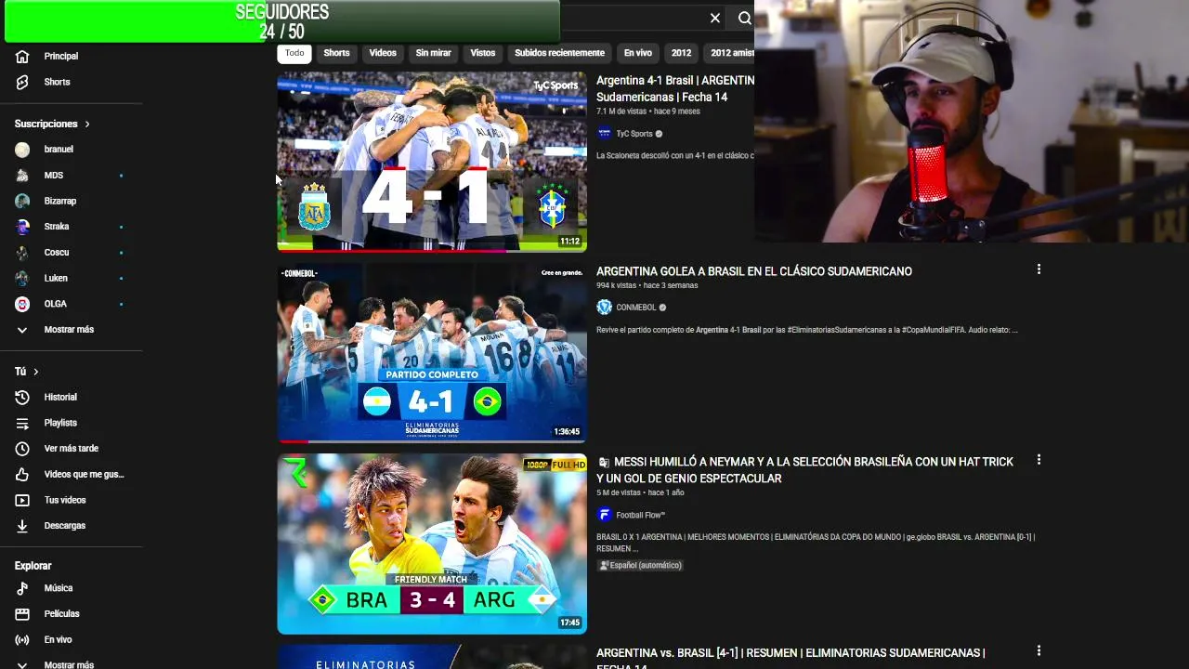
Task: Open the Tú section chevron
Action: coord(35,372)
